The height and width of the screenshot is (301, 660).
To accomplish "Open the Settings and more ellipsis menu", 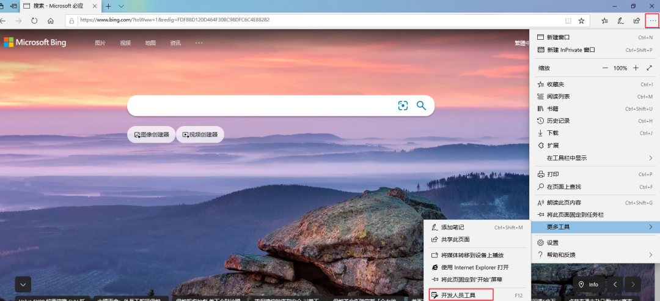I will pos(653,21).
